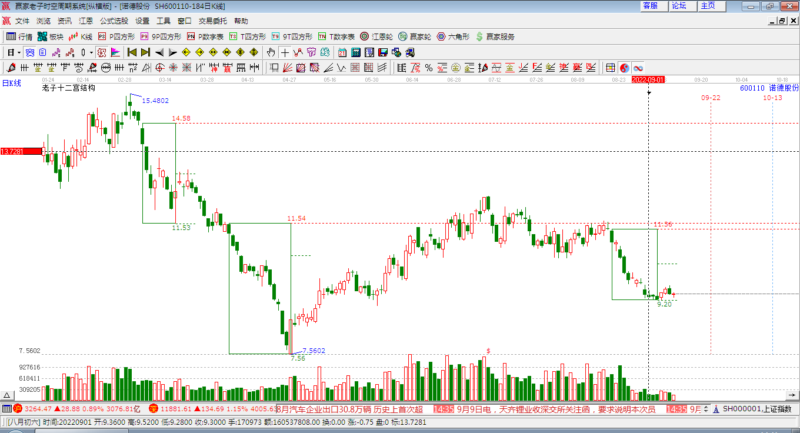The image size is (800, 433).
Task: Open the 江恩 menu
Action: tap(86, 21)
